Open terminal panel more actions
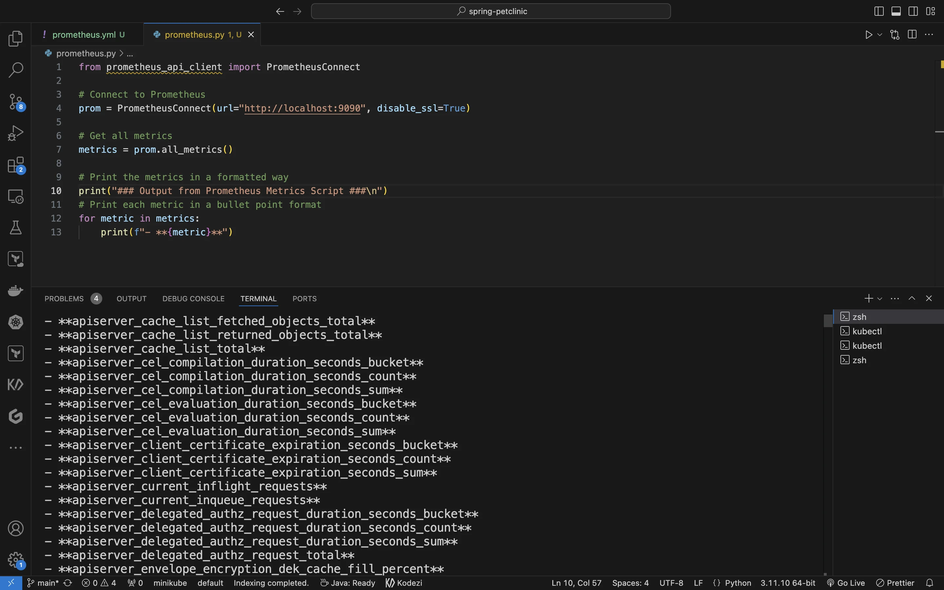The width and height of the screenshot is (944, 590). pyautogui.click(x=895, y=299)
